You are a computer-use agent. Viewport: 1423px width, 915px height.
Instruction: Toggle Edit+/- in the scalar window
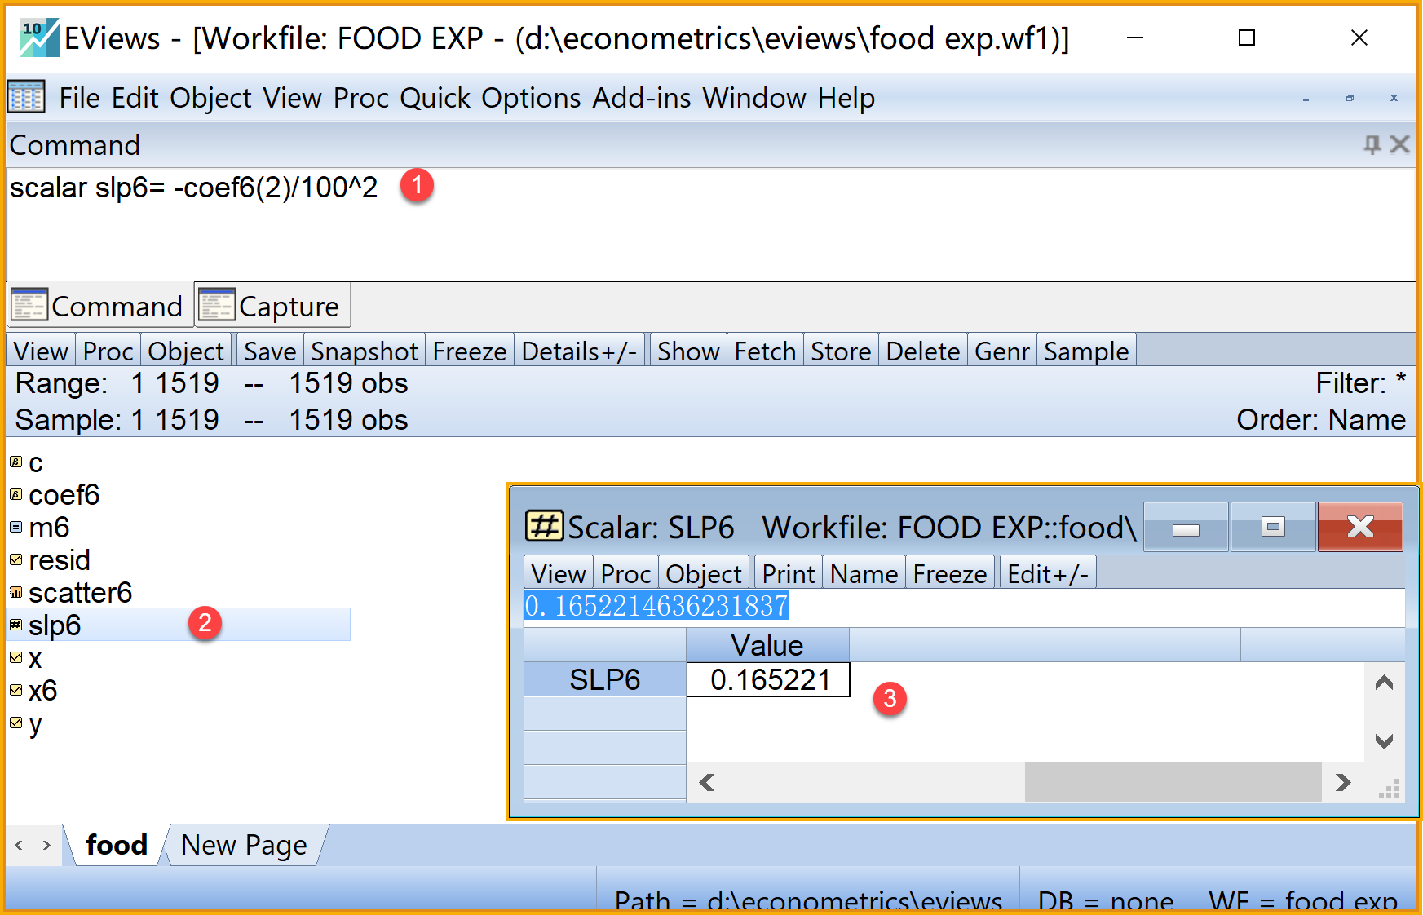pos(1047,574)
